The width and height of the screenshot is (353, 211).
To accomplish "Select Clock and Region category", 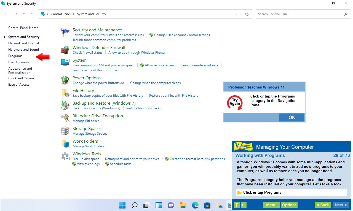I will pos(21,78).
